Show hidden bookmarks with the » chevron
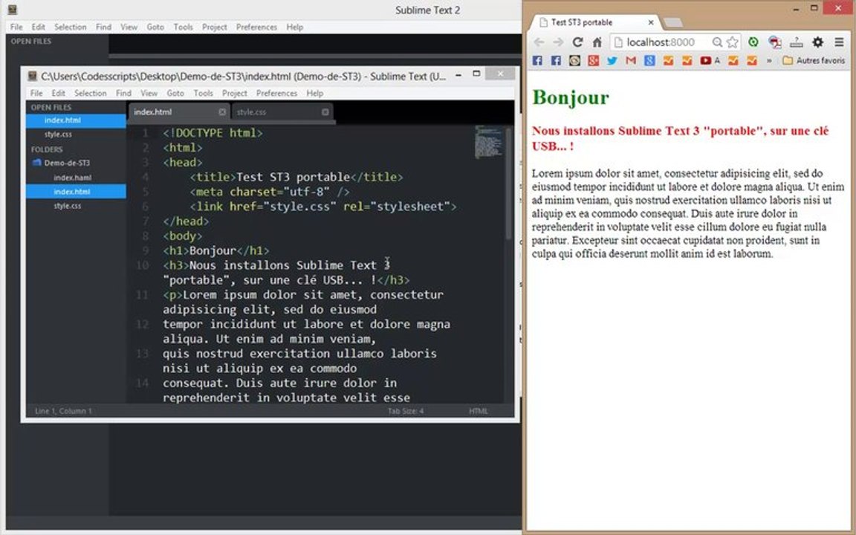Screen dimensions: 856x535 coord(769,61)
